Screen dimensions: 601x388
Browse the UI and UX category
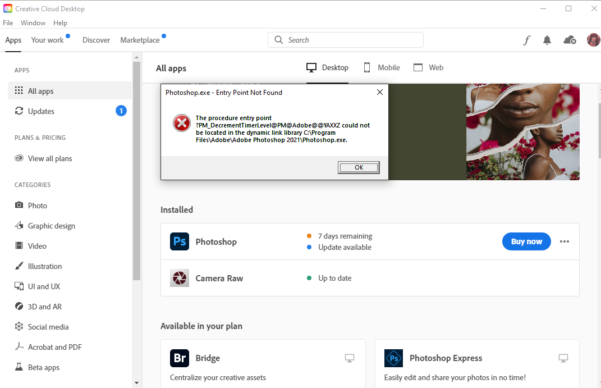[x=70, y=286]
